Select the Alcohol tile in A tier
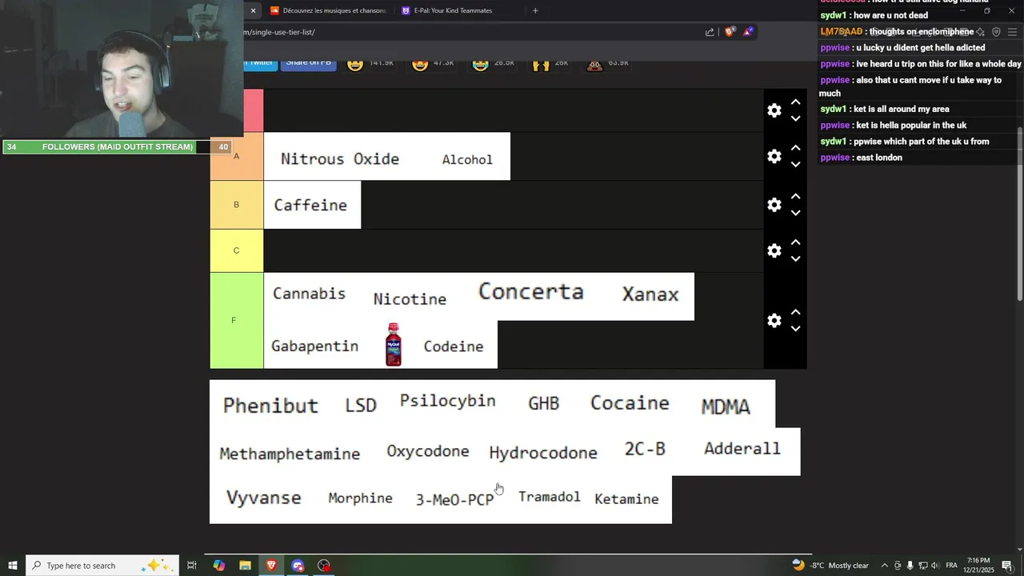 tap(467, 158)
